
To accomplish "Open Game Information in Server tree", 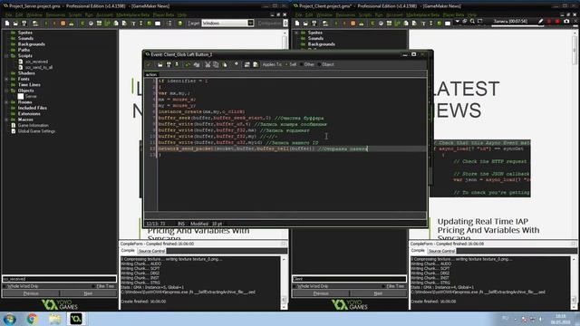I will click(34, 126).
